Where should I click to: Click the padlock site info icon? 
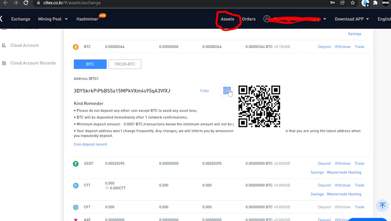[39, 3]
